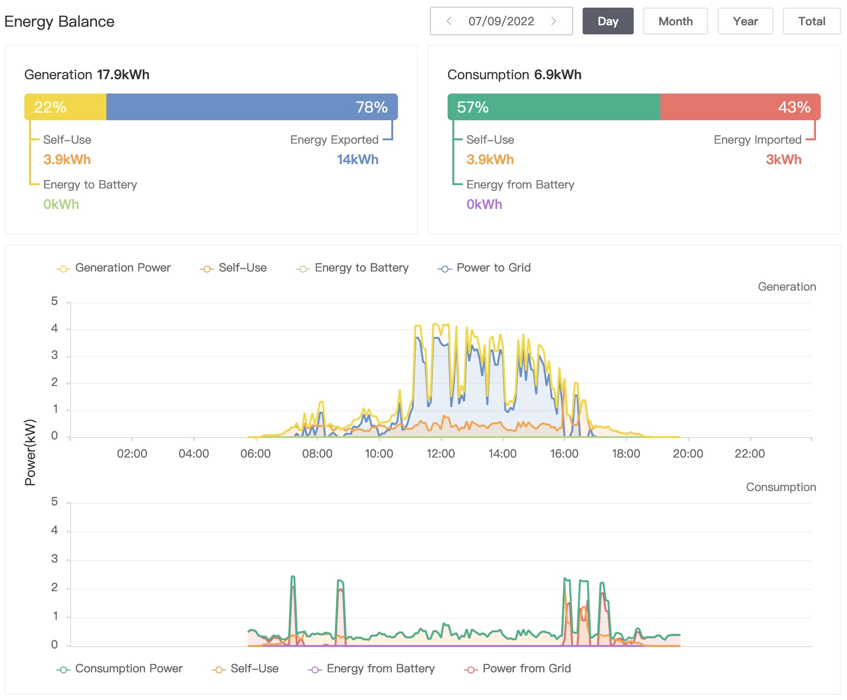Select the Day view button

click(607, 21)
